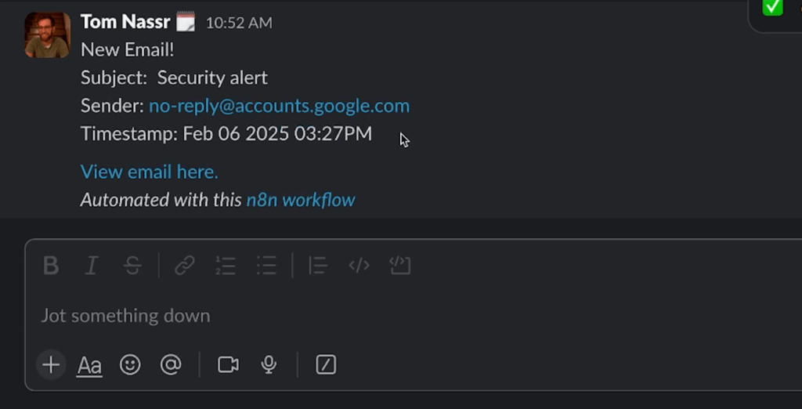Open no-reply@accounts.google.com sender link
802x409 pixels.
(279, 106)
